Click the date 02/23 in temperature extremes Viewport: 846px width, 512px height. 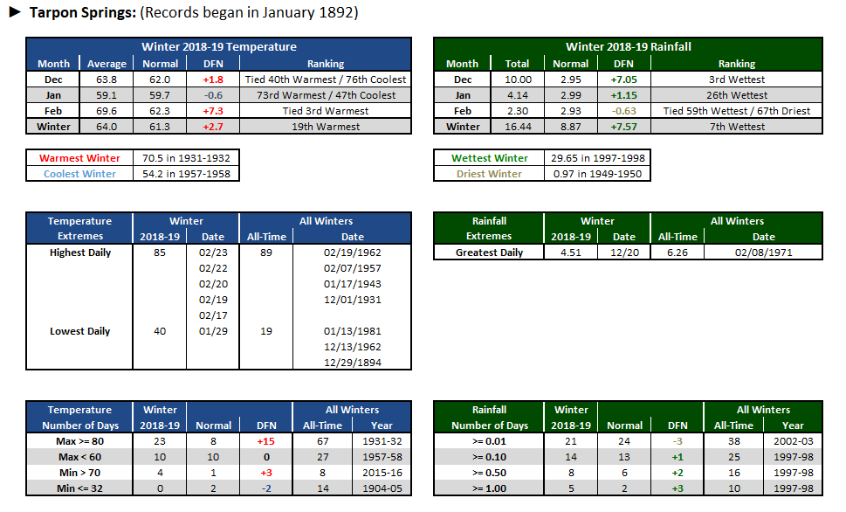[x=213, y=253]
